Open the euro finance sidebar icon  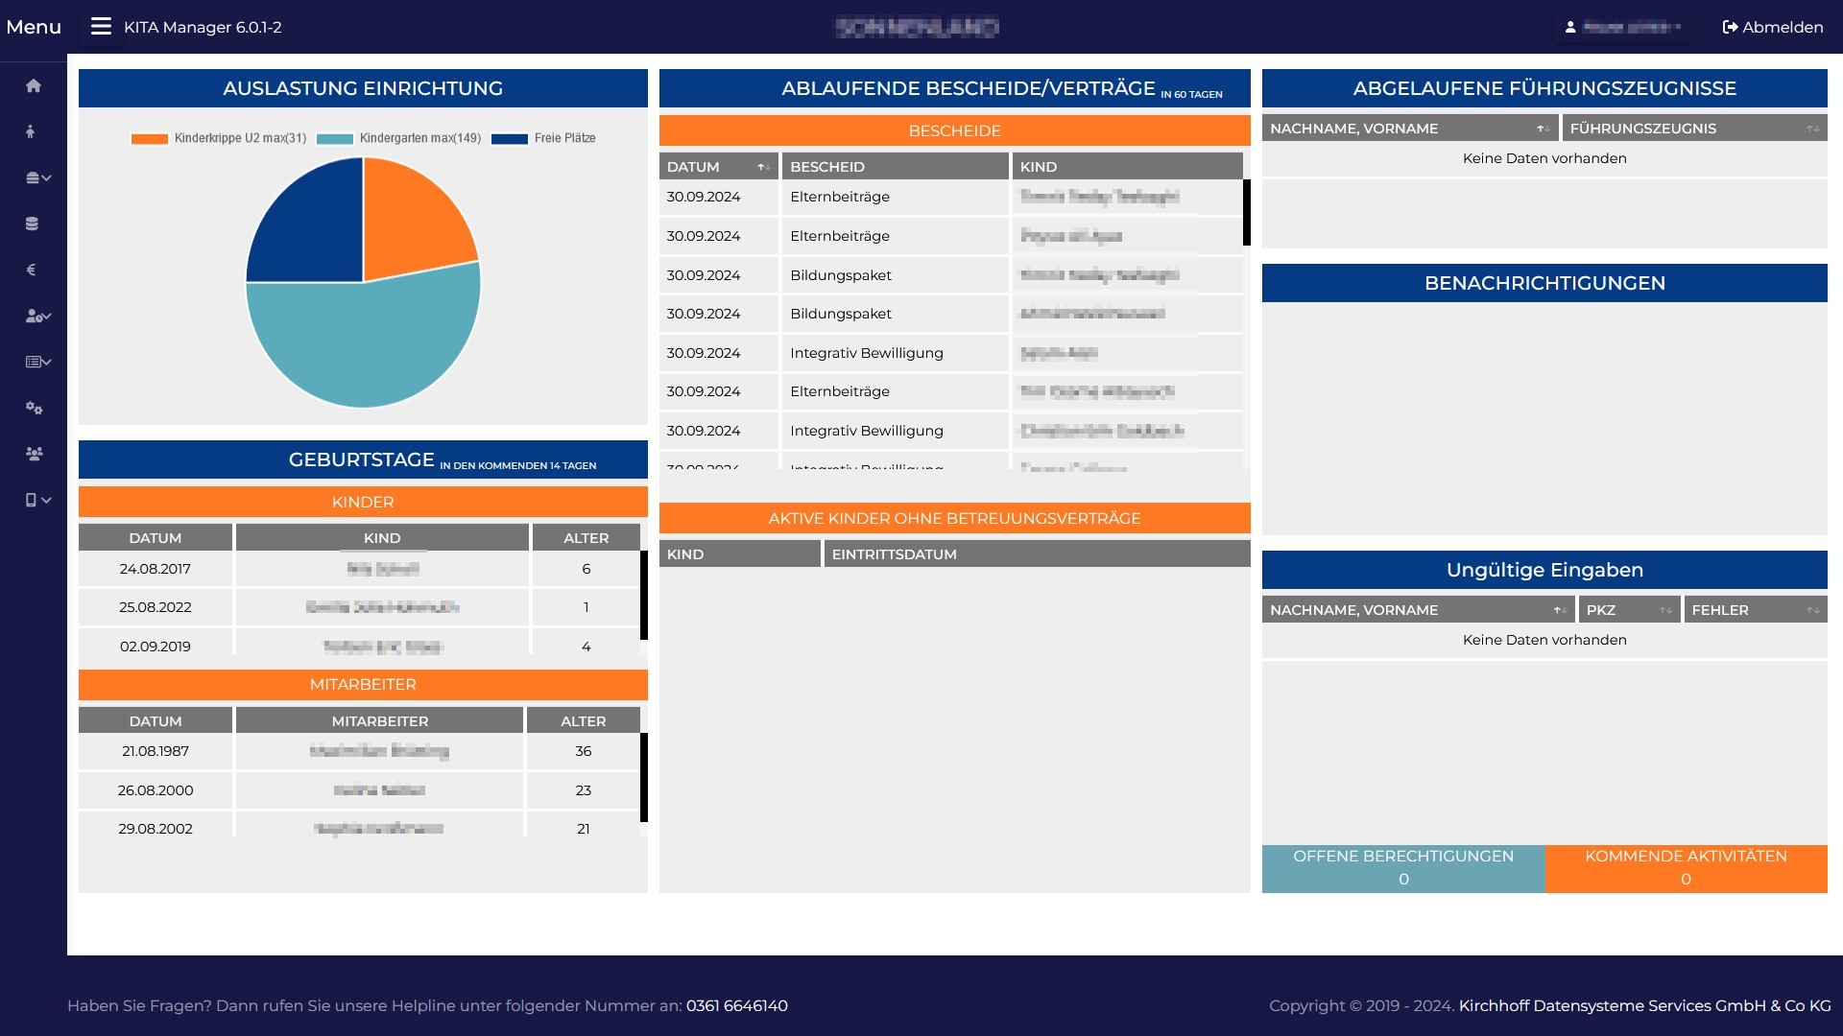(x=31, y=271)
